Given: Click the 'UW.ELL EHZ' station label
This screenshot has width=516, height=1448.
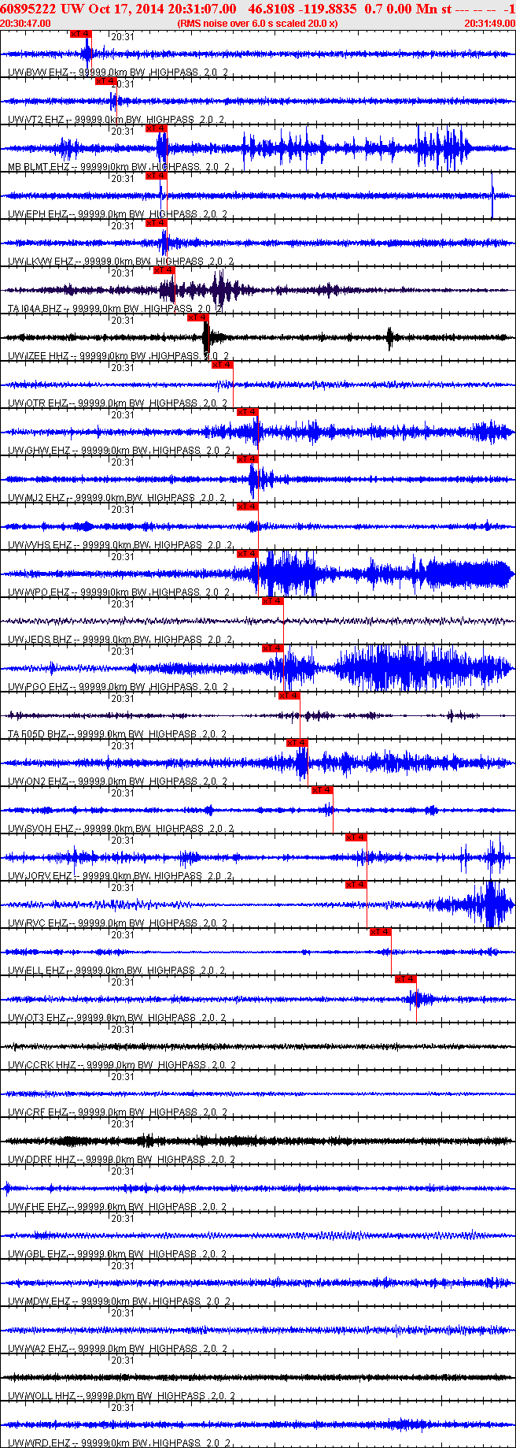Looking at the screenshot, I should [36, 971].
